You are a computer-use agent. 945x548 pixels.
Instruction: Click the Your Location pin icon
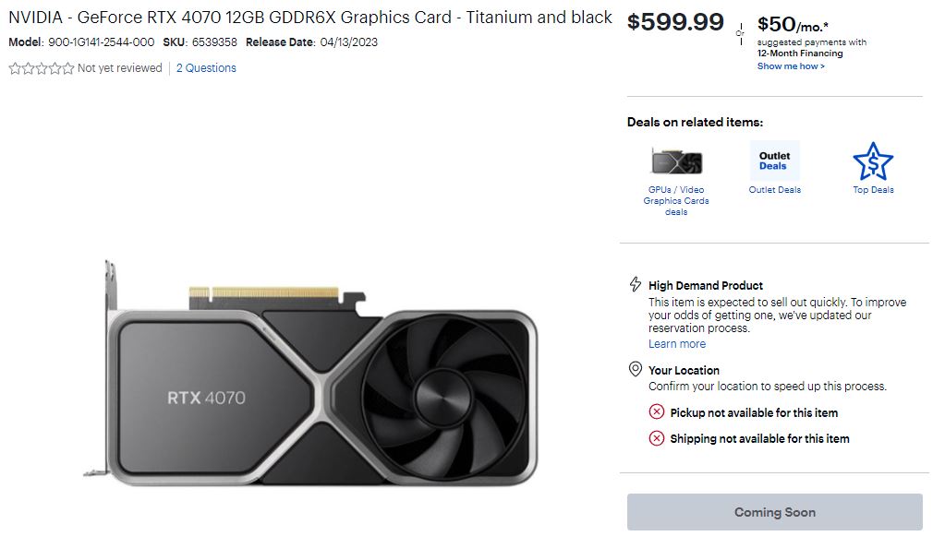(636, 370)
